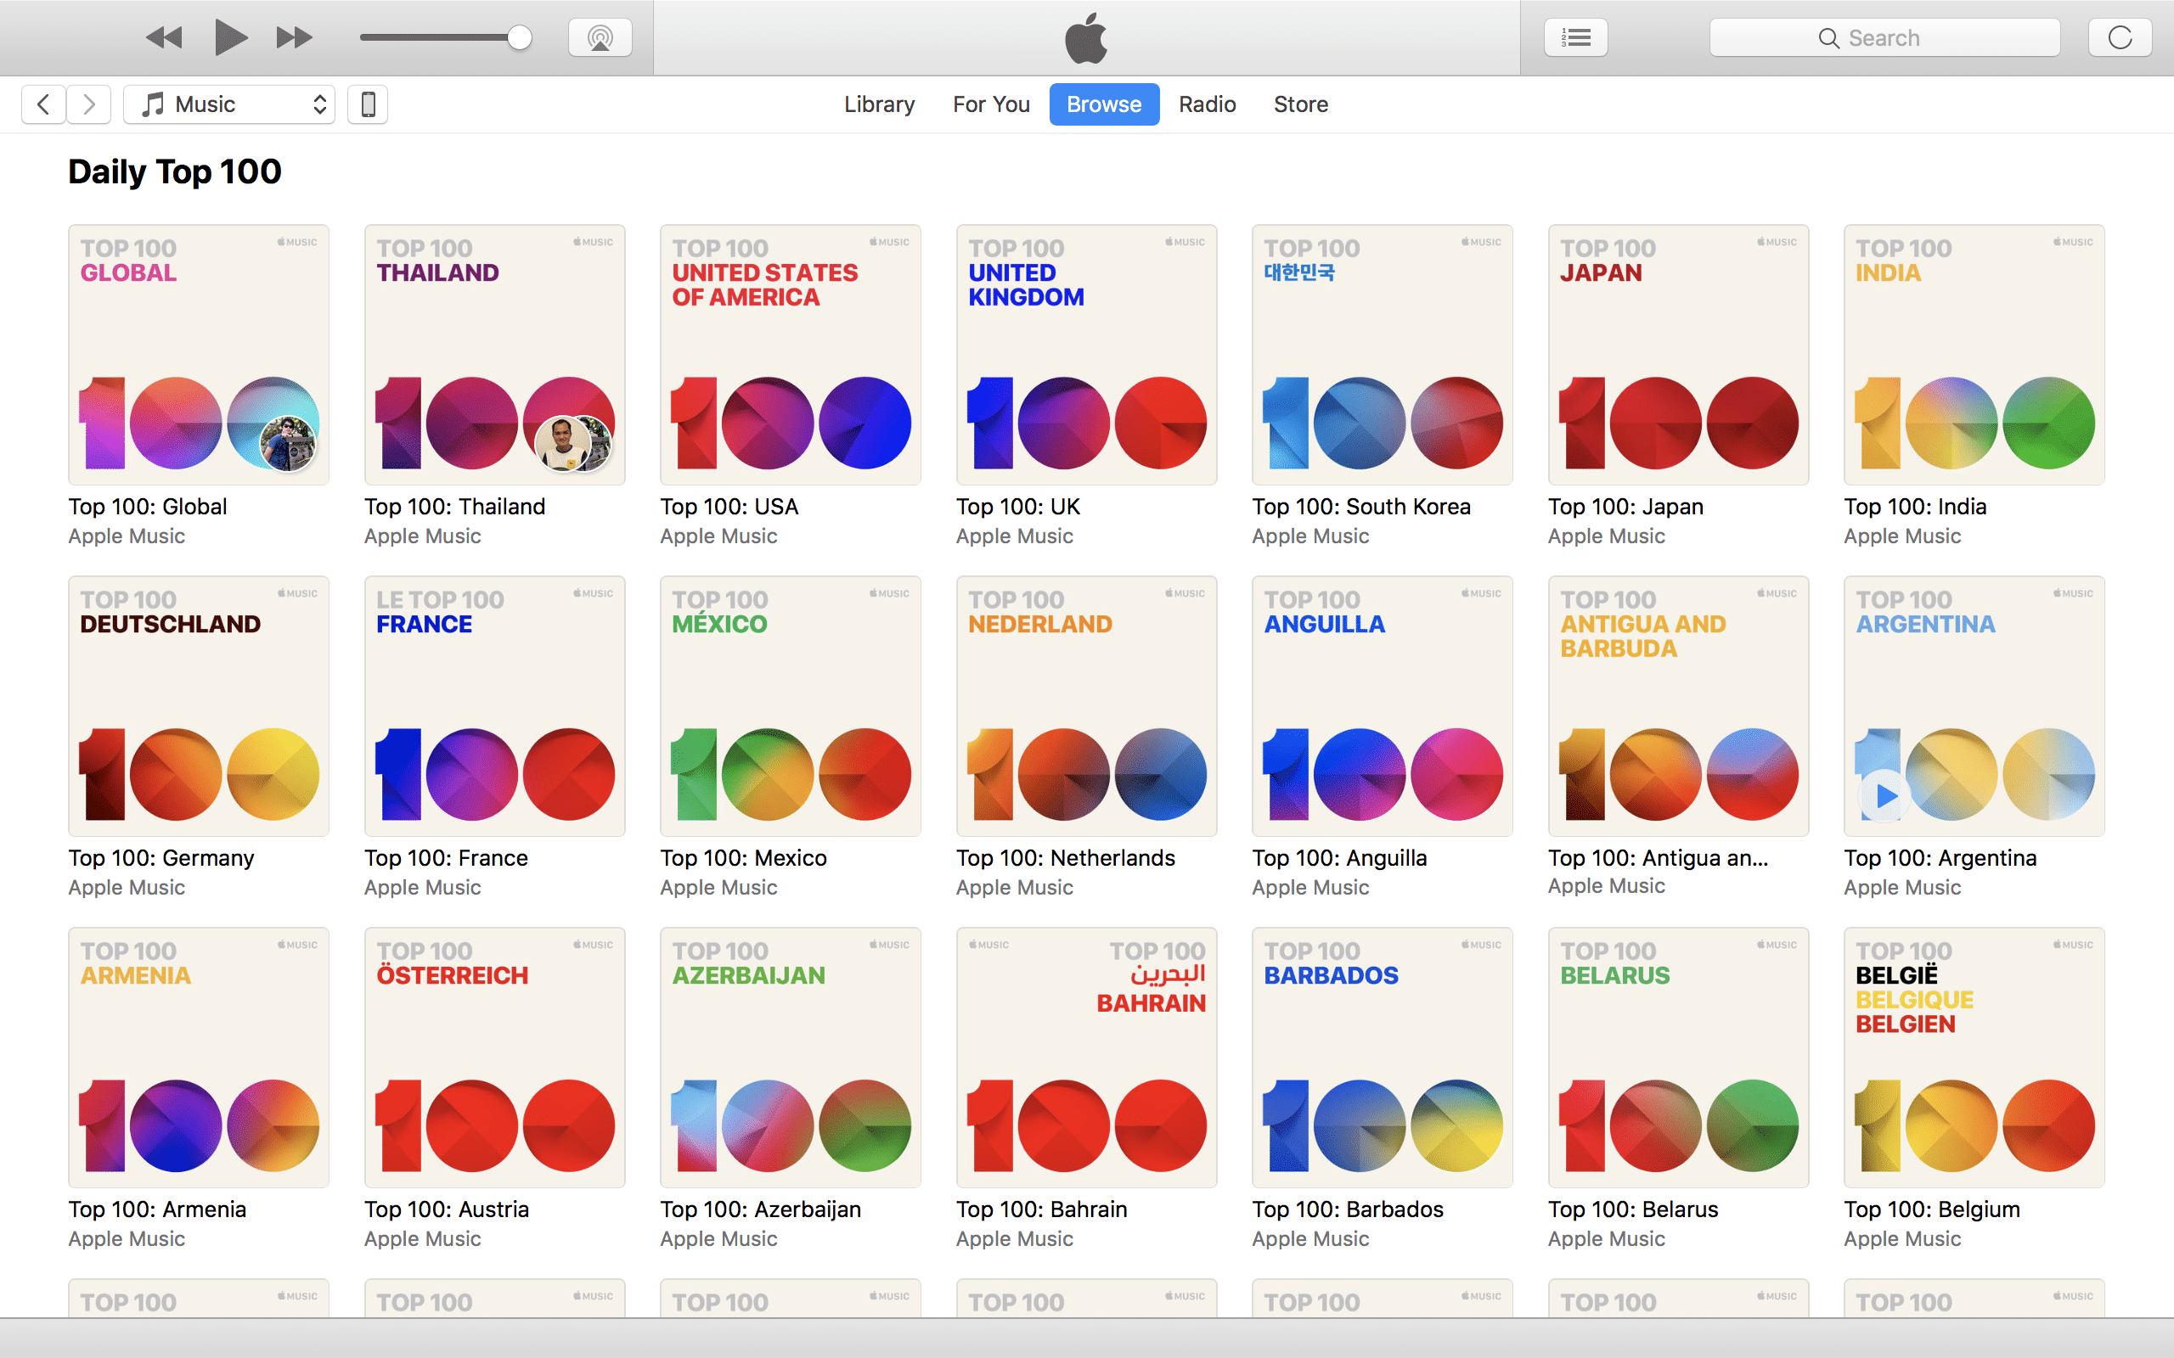Show the Up Next list icon

1575,37
